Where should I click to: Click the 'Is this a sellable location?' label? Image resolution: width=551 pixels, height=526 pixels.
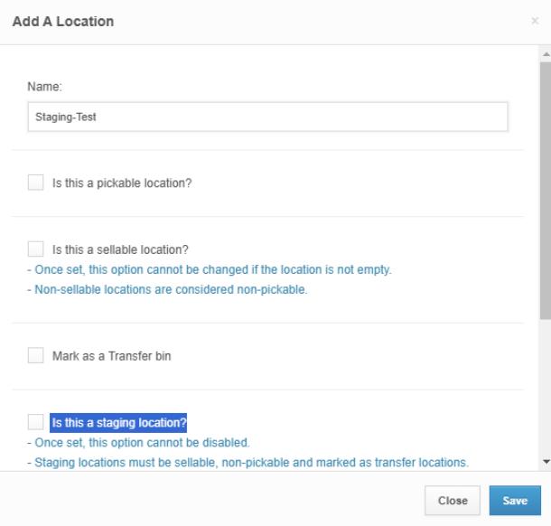pos(120,249)
